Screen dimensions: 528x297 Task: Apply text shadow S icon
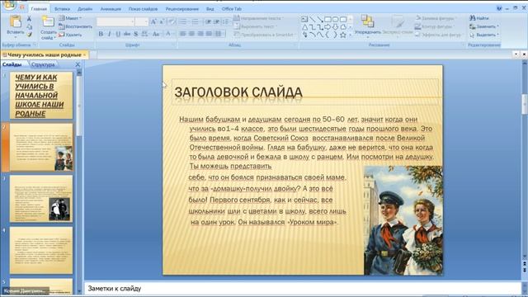[x=135, y=34]
